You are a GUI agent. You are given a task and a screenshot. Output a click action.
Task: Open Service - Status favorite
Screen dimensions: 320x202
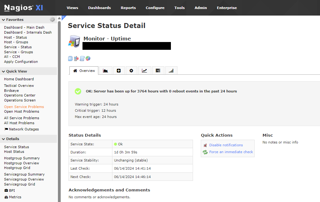[x=18, y=47]
